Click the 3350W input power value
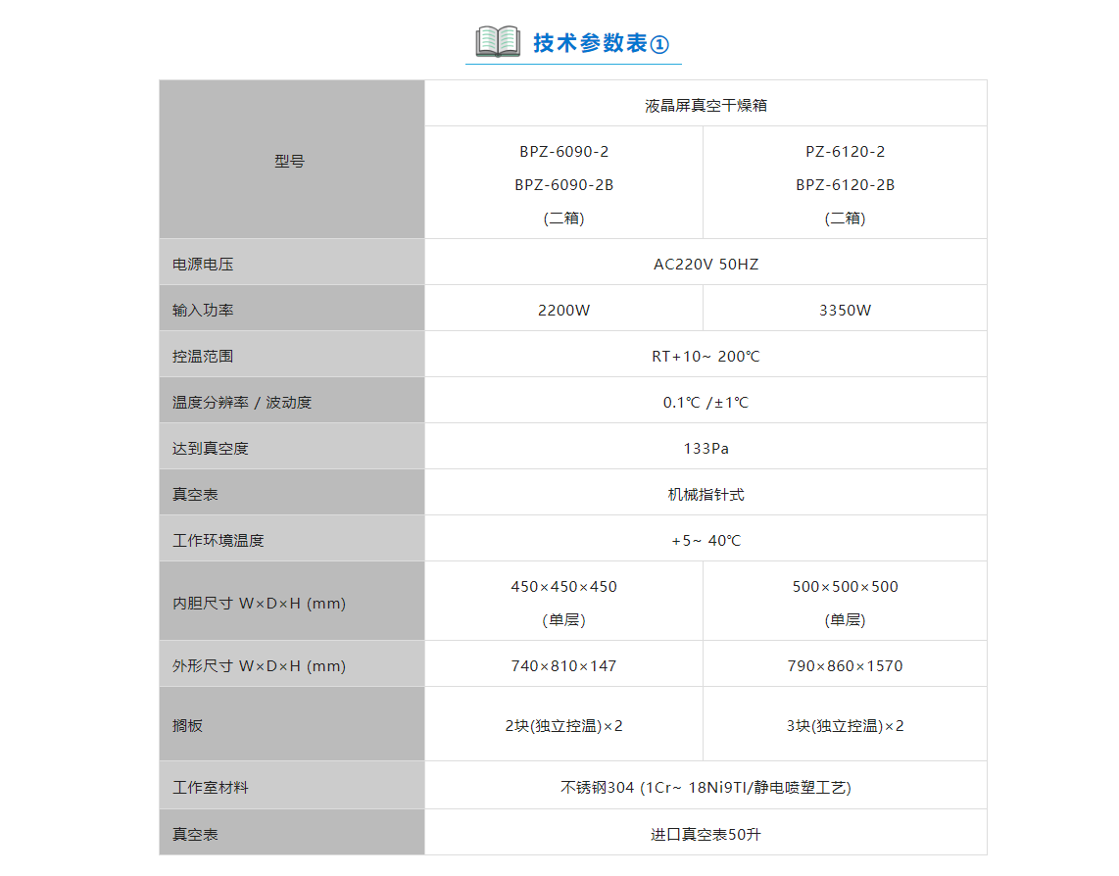This screenshot has height=876, width=1119. point(845,311)
